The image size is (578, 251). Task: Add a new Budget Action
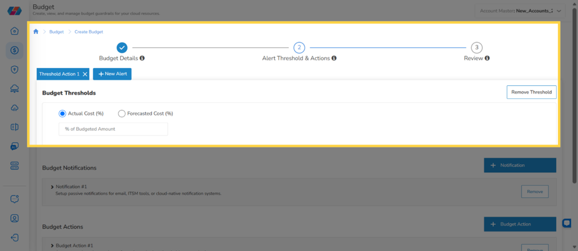pyautogui.click(x=520, y=224)
